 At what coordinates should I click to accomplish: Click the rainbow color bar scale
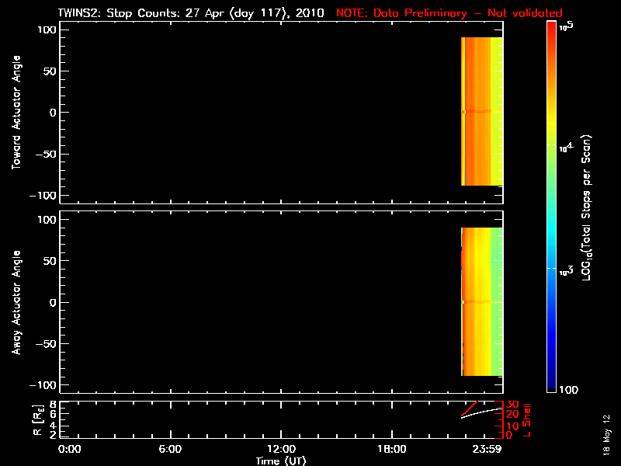(552, 207)
